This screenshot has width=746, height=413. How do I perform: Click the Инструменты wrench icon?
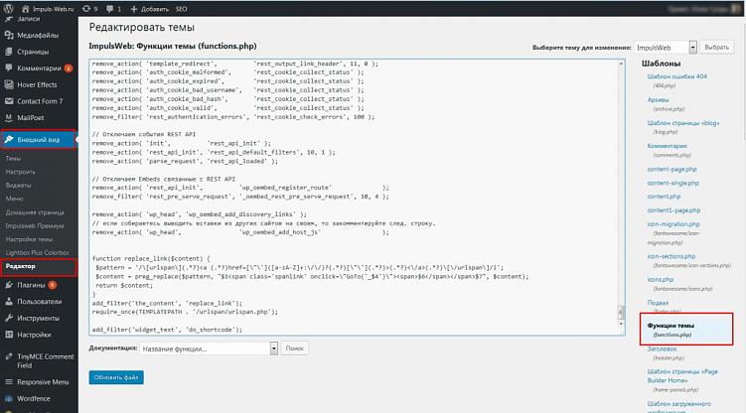coord(8,318)
